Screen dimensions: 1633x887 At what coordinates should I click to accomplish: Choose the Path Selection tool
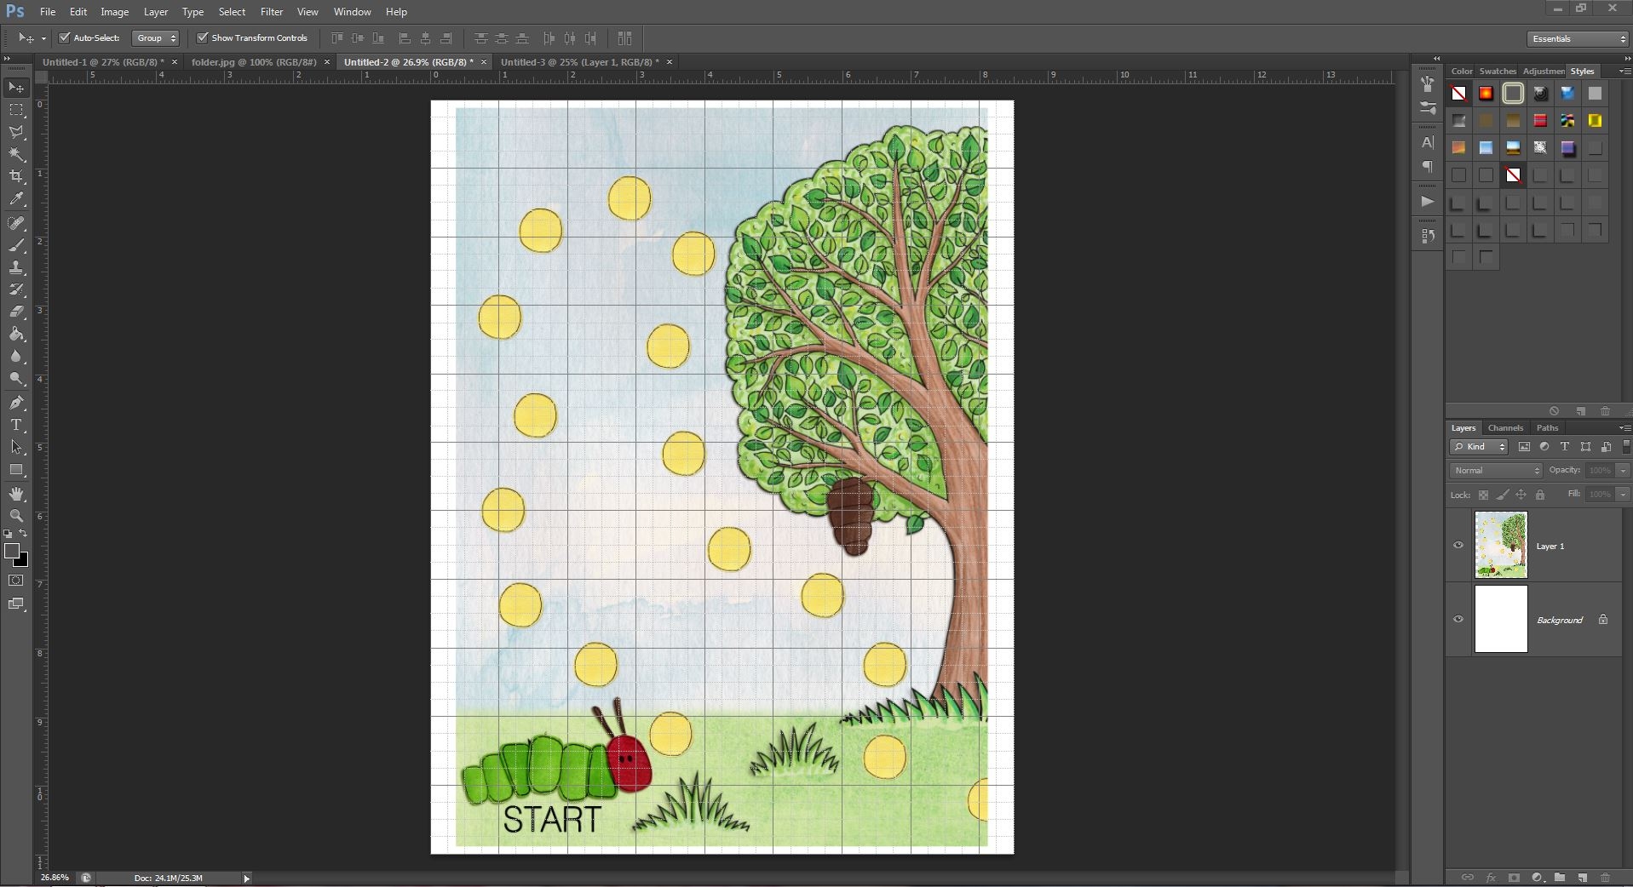[x=16, y=447]
